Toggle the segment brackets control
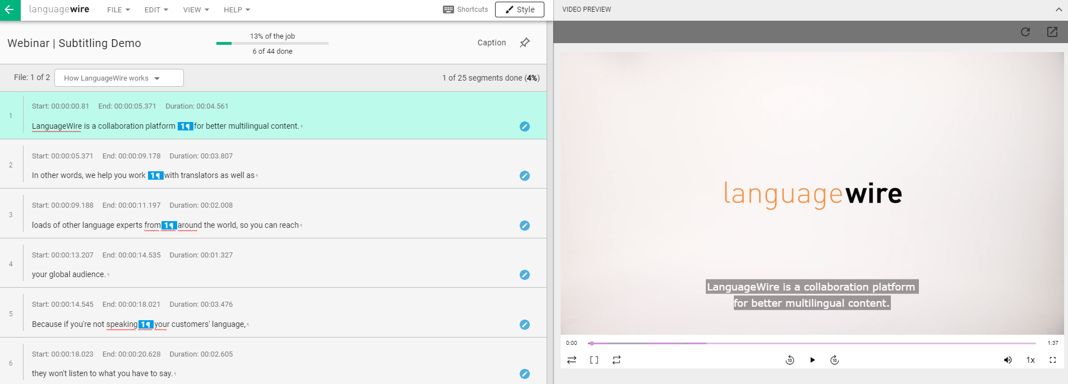 pos(594,360)
